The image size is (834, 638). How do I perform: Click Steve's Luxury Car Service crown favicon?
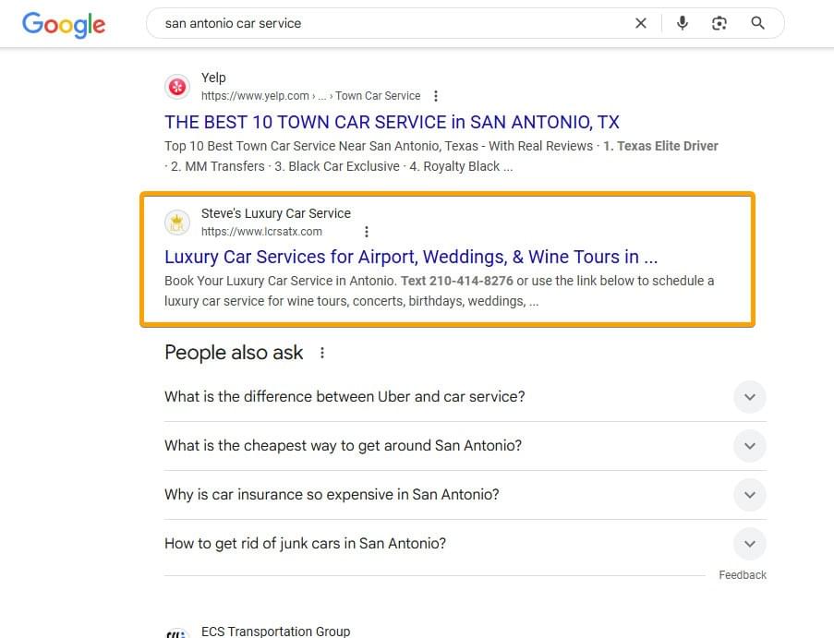tap(177, 223)
